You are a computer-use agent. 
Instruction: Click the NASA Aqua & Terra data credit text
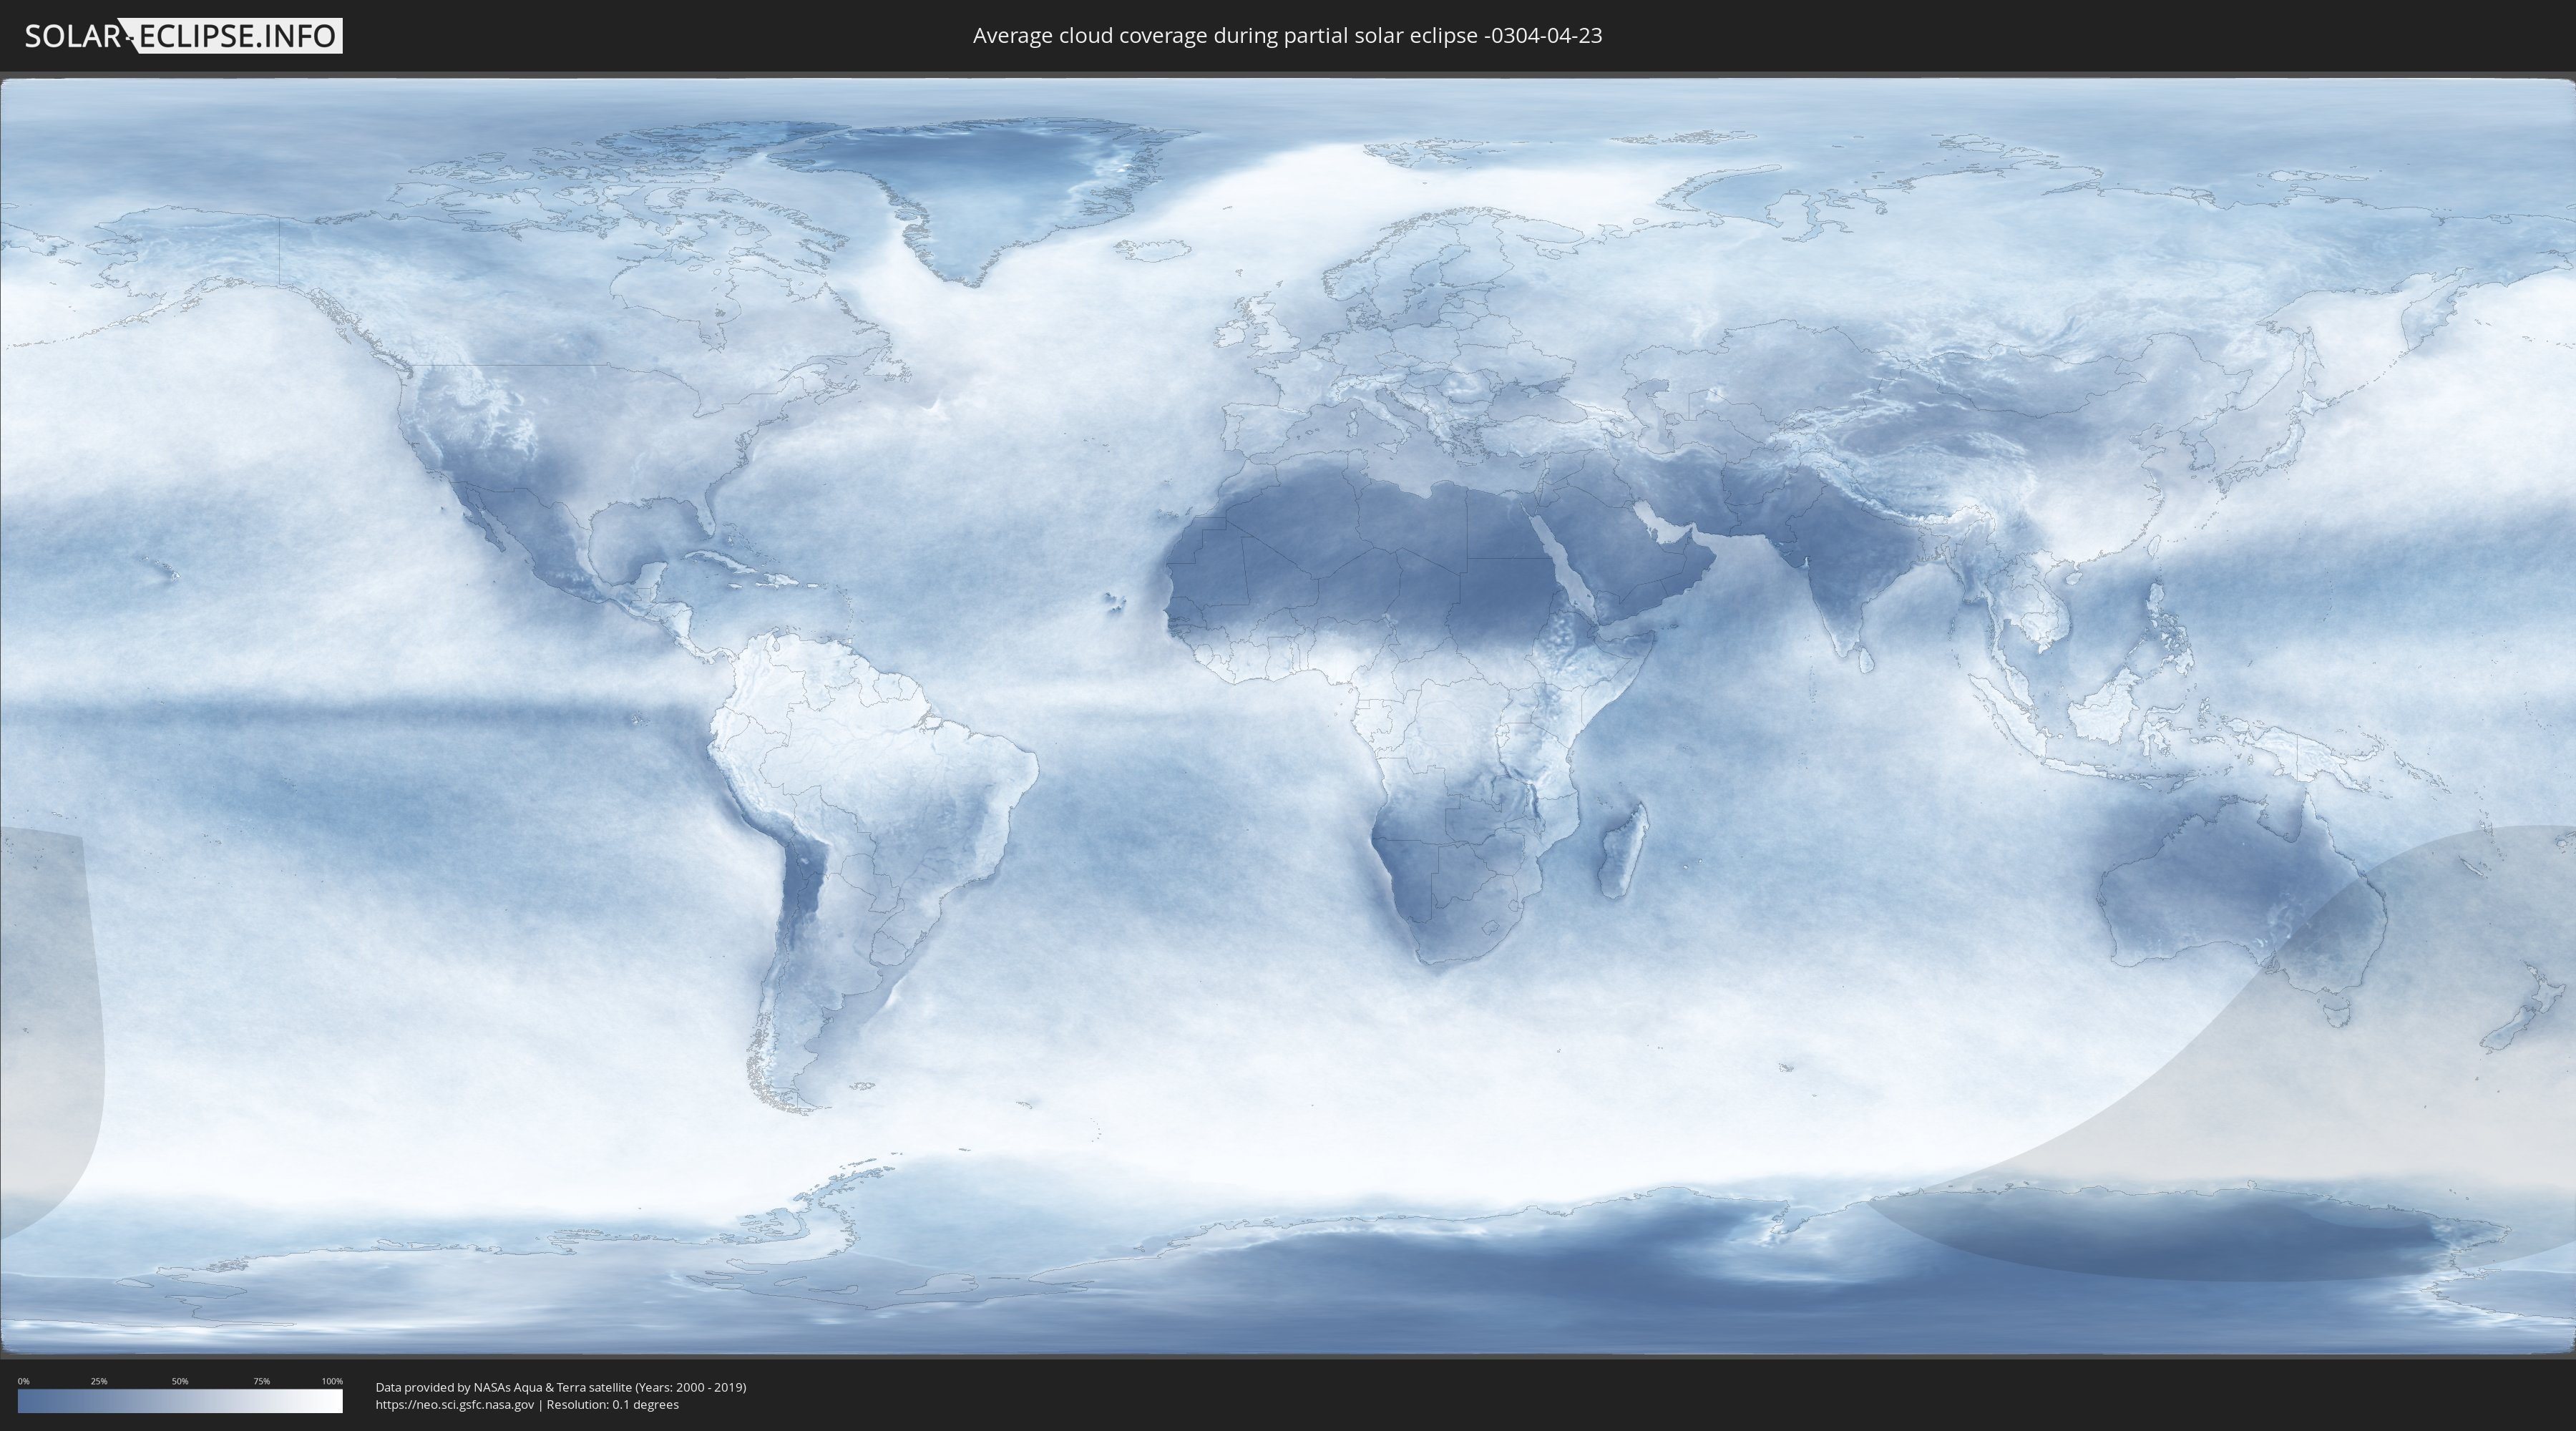(561, 1387)
